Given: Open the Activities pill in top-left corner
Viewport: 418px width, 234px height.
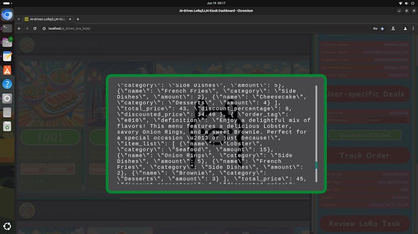Looking at the screenshot, I should pyautogui.click(x=6, y=3).
